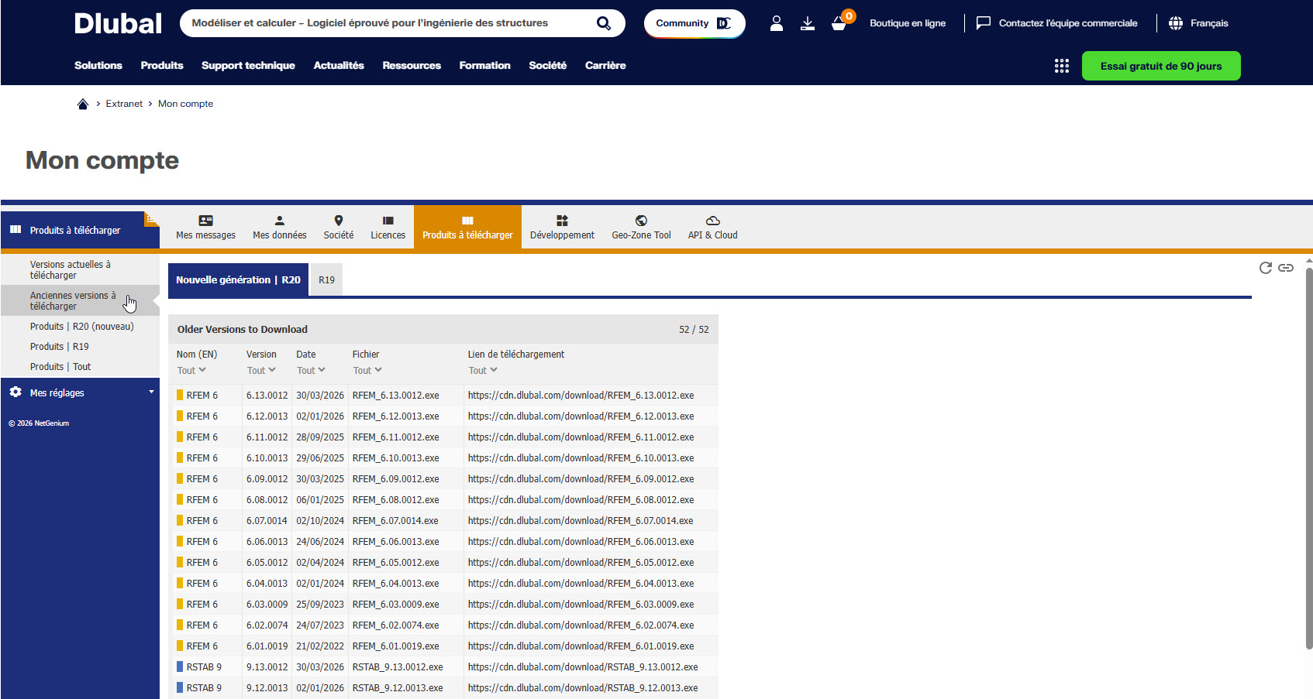Switch to the R19 sub-tab
The height and width of the screenshot is (699, 1313).
[327, 279]
